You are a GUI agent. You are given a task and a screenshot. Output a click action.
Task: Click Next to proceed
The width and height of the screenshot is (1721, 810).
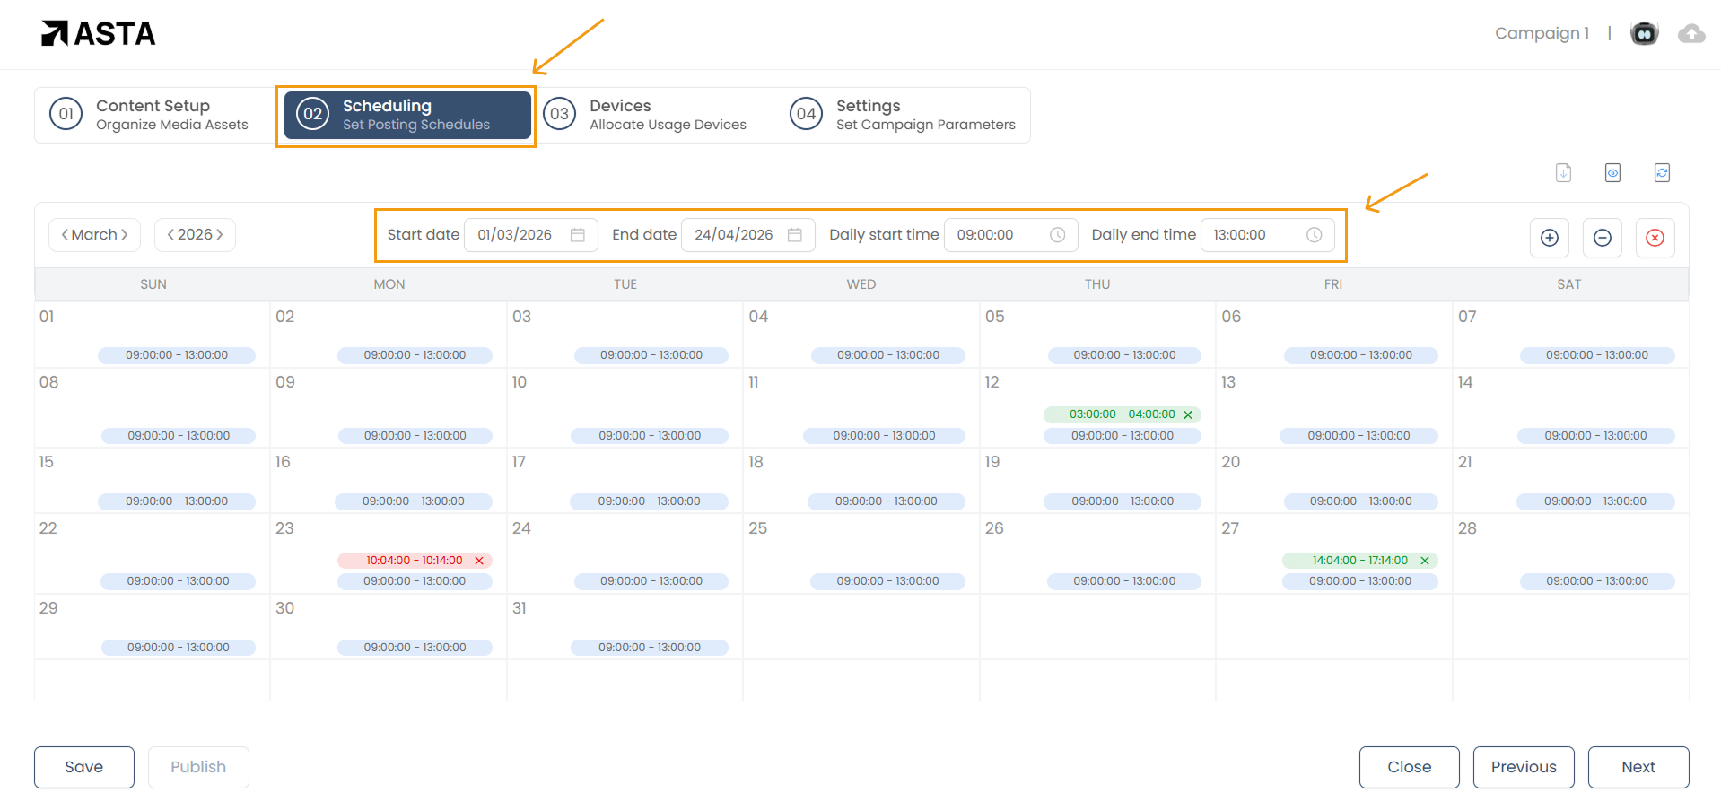pyautogui.click(x=1638, y=767)
